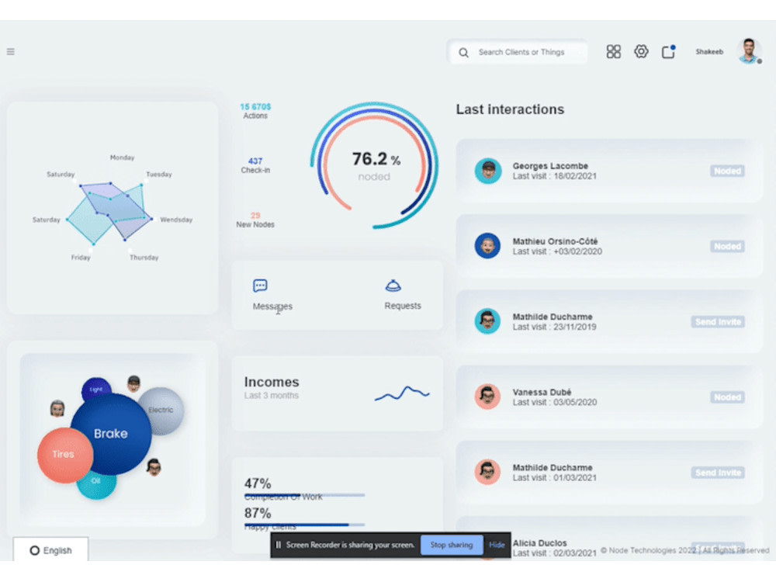The width and height of the screenshot is (776, 582).
Task: Focus the Search Clients or Things field
Action: point(518,52)
